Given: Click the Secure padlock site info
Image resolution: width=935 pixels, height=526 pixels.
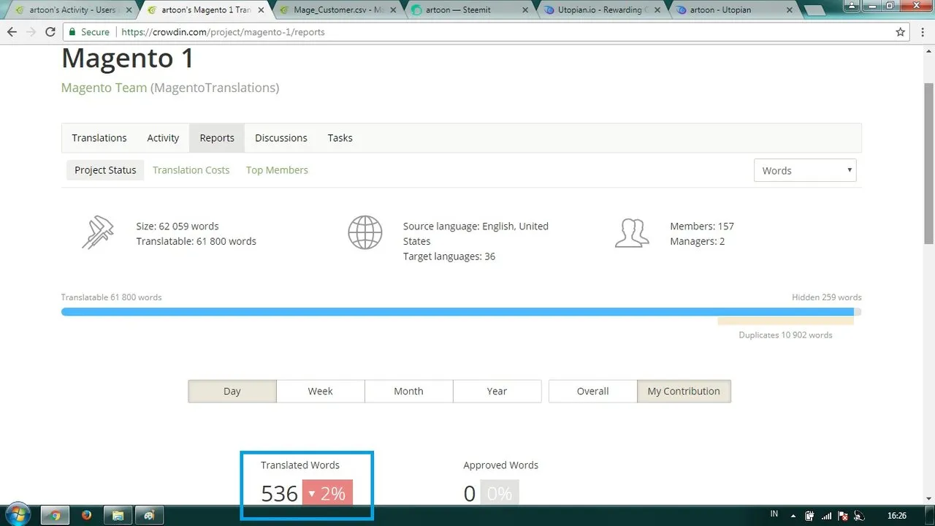Looking at the screenshot, I should [x=90, y=32].
